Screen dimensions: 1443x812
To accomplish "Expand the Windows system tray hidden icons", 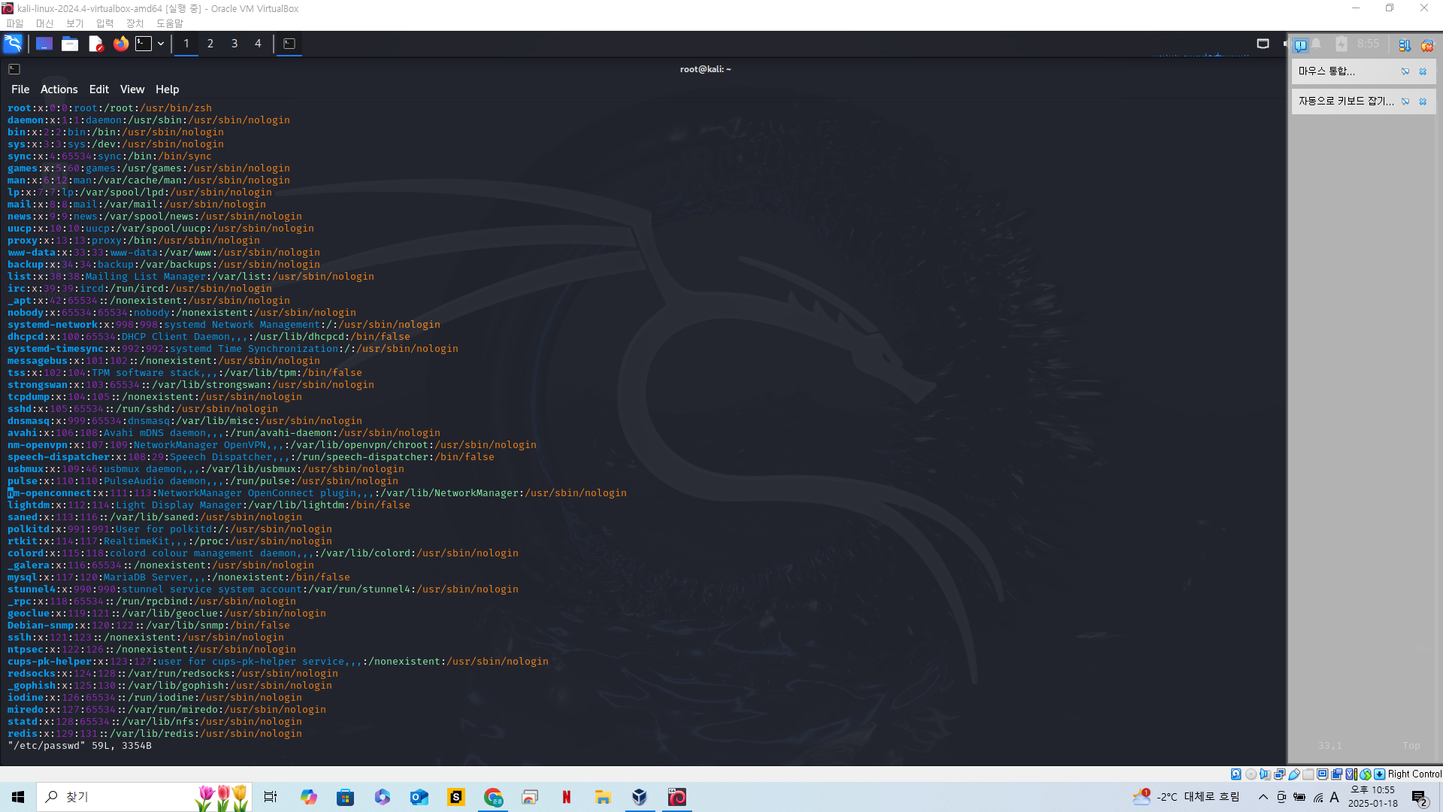I will 1263,797.
